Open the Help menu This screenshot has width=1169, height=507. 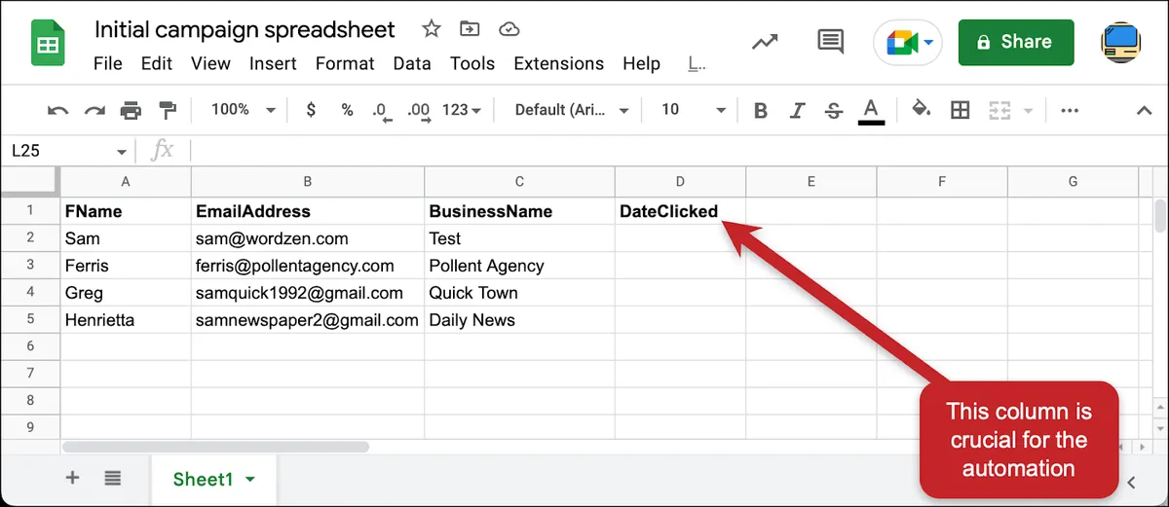[641, 63]
